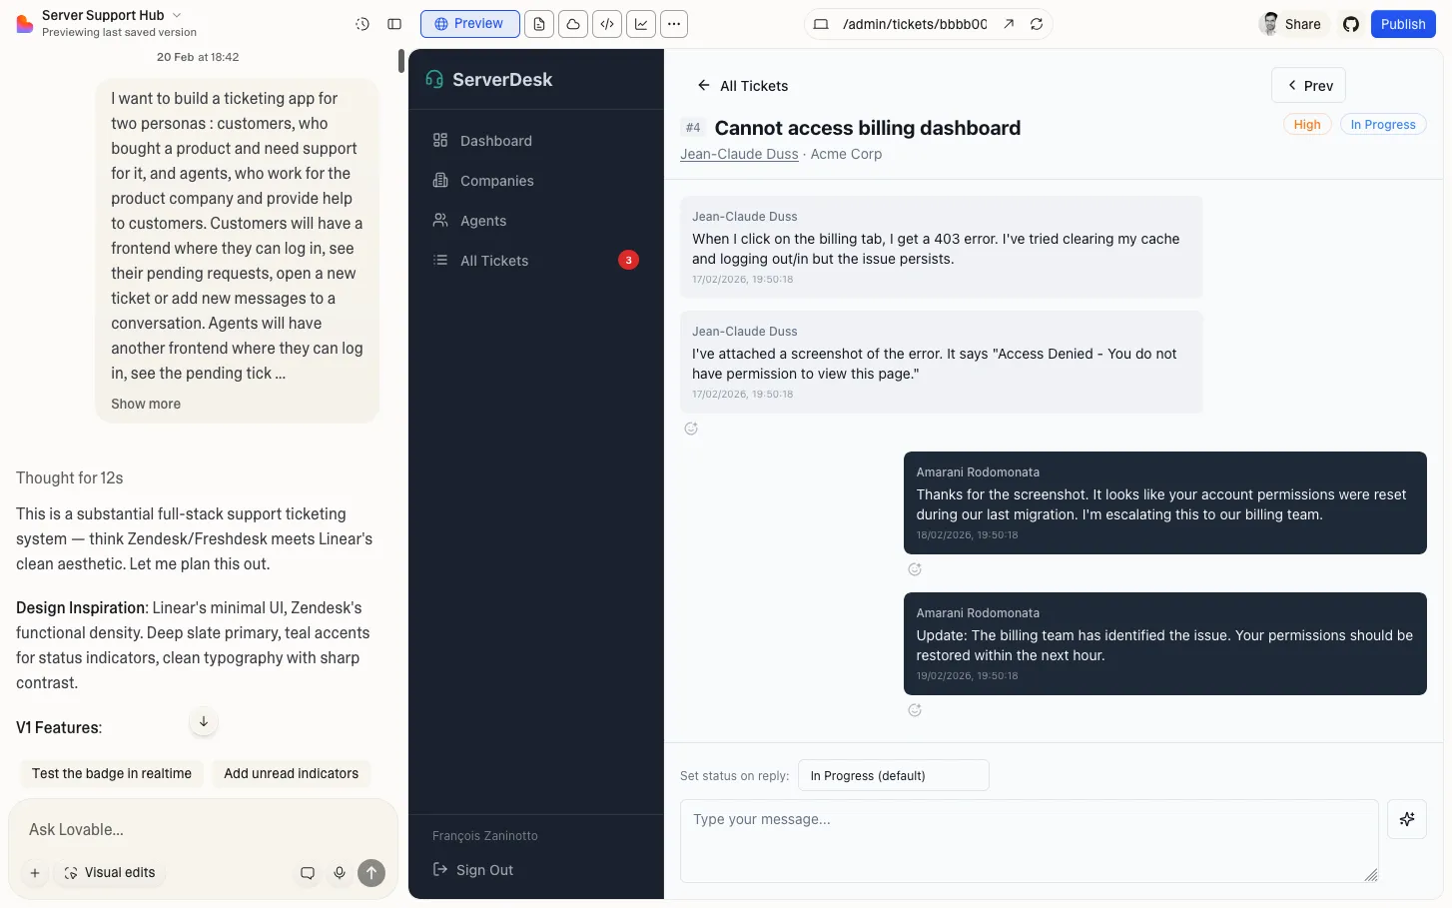Toggle the Preview mode button
This screenshot has height=908, width=1452.
469,24
